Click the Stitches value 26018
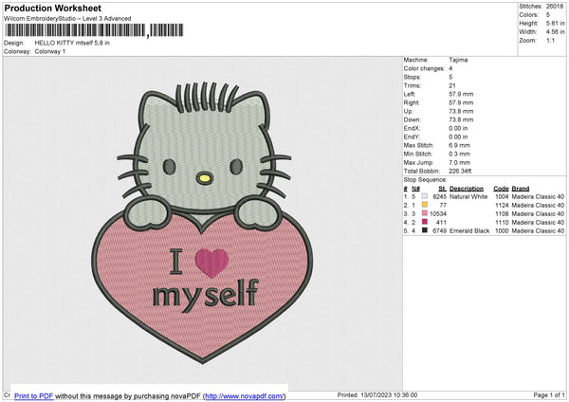 click(555, 7)
